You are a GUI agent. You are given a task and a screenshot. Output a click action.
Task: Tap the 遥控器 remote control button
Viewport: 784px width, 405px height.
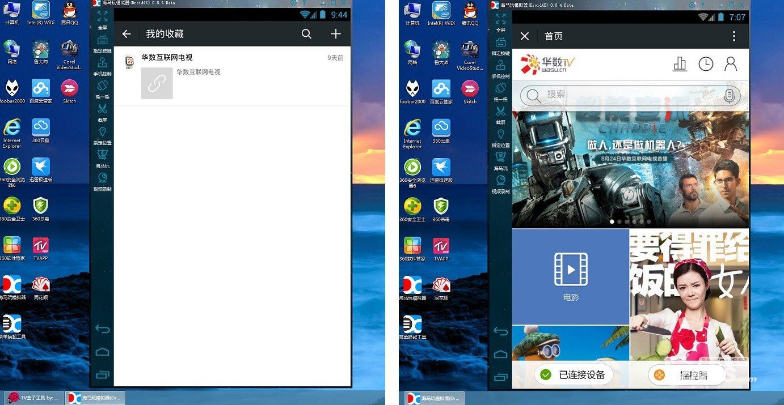tap(687, 374)
